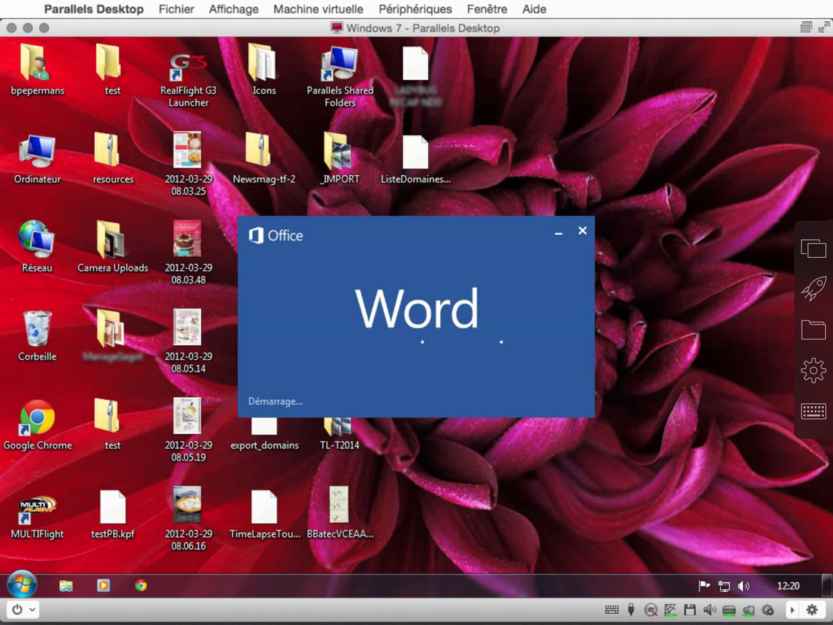Open the Windows Start menu orb

coord(22,585)
